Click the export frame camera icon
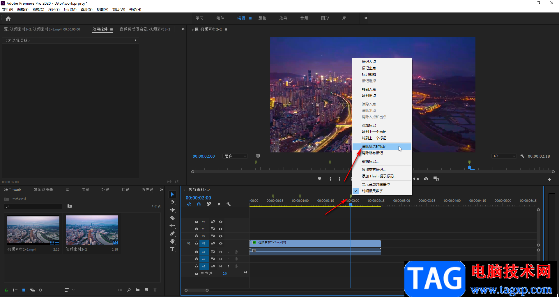Image resolution: width=559 pixels, height=297 pixels. coord(426,179)
